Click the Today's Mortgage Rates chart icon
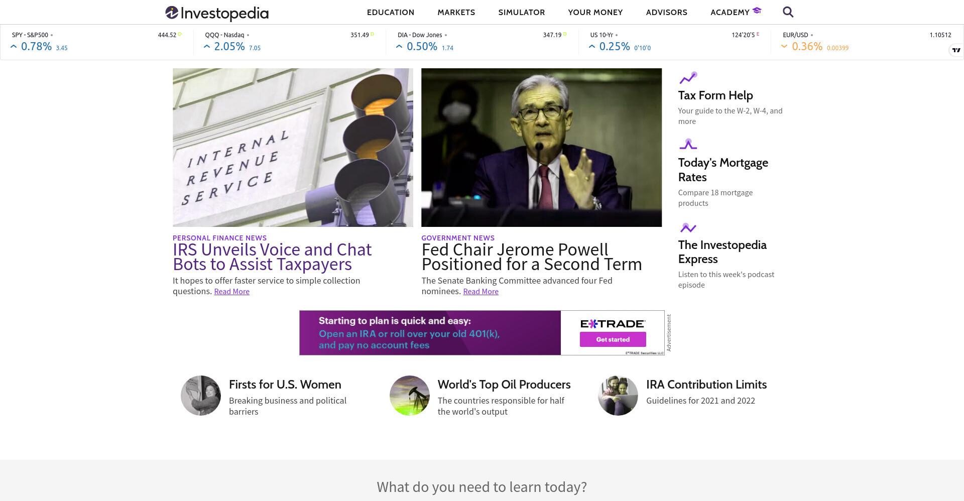Image resolution: width=964 pixels, height=501 pixels. pos(688,145)
